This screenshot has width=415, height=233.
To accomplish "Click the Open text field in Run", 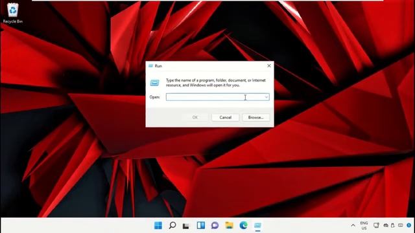I will 218,97.
